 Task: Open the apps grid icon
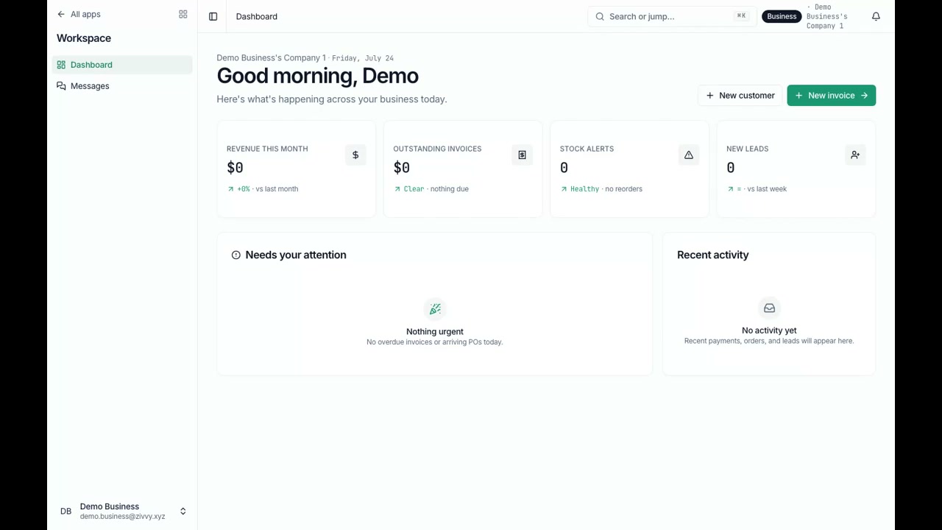coord(183,14)
